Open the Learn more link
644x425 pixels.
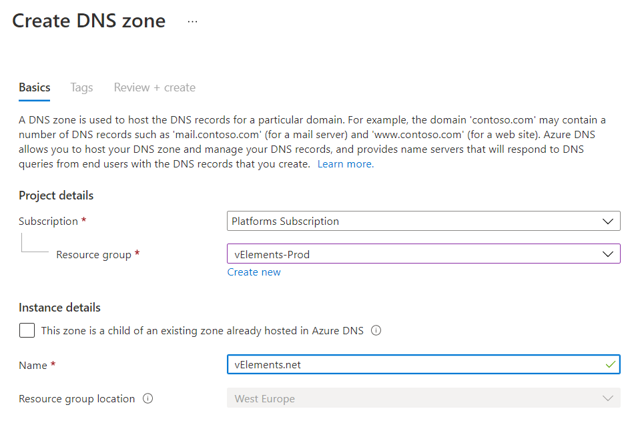346,164
